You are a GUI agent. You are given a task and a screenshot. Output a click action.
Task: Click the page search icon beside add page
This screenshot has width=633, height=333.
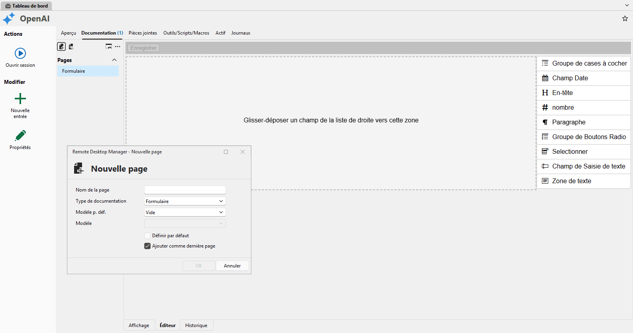(x=71, y=46)
